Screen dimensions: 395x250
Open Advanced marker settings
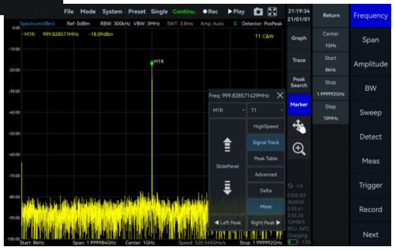[266, 174]
